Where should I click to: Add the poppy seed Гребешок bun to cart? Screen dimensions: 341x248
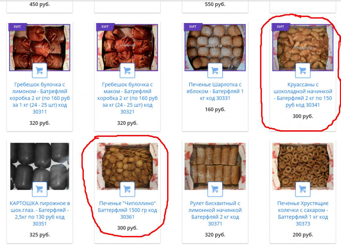pos(127,71)
